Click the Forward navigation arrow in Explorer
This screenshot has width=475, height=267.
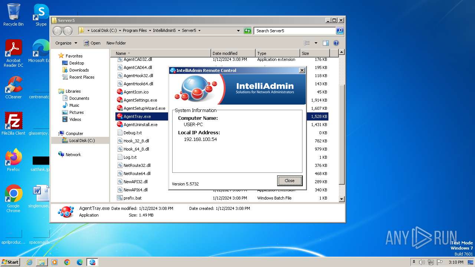(x=68, y=31)
